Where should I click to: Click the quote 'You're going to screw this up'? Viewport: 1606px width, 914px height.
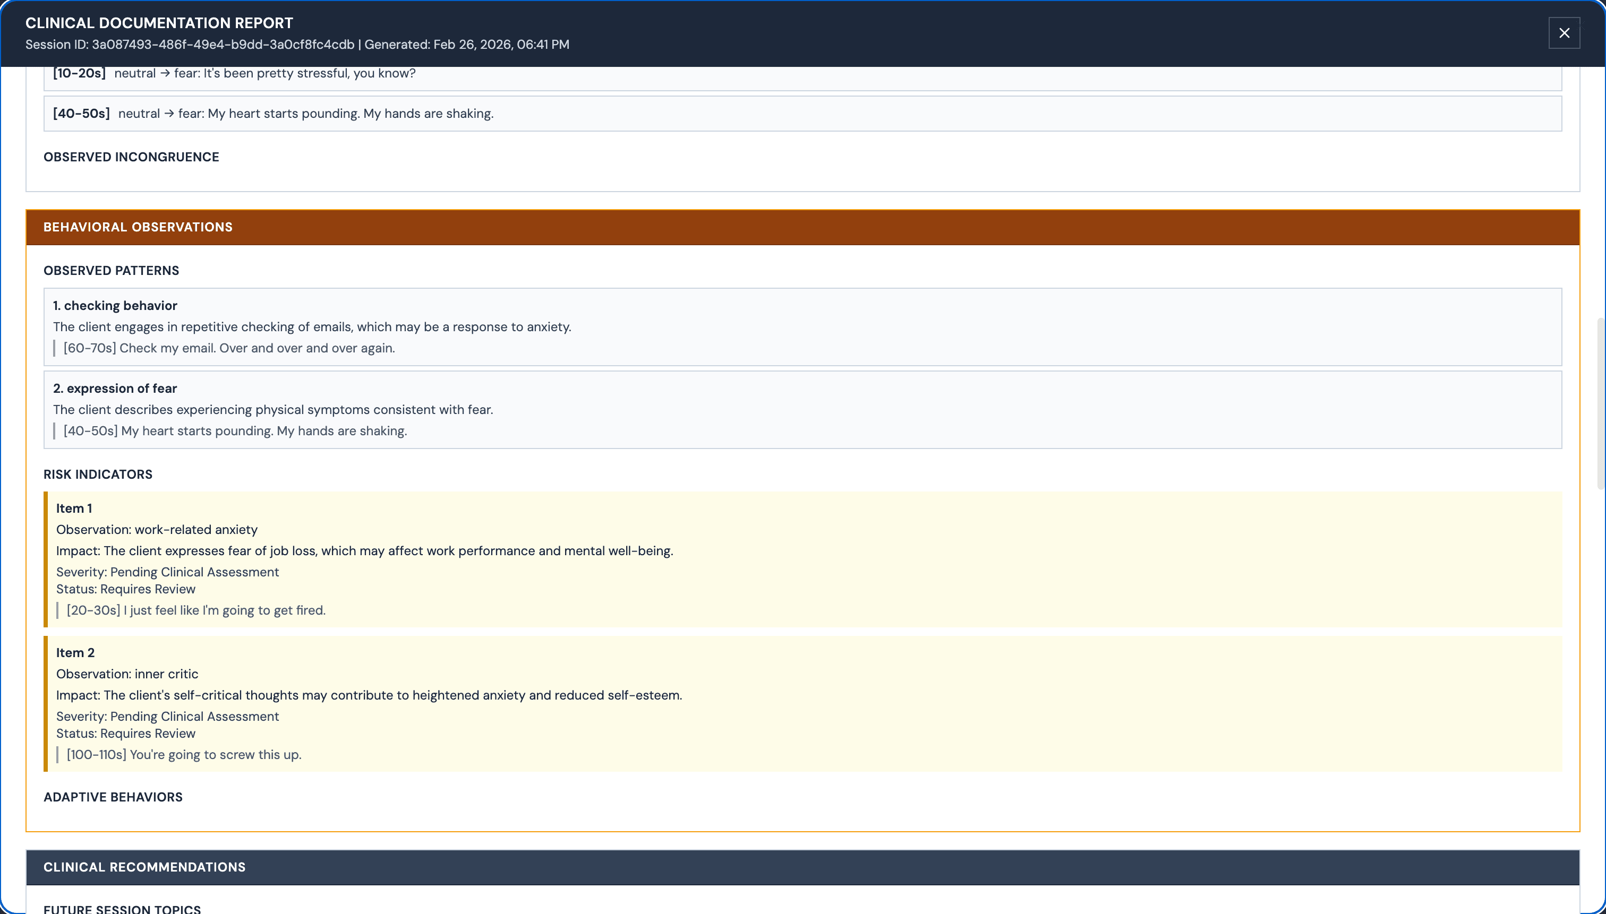184,755
